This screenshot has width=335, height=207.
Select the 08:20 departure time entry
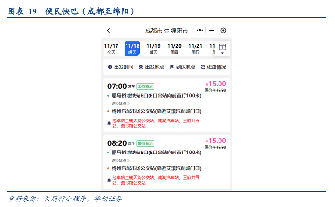[116, 143]
